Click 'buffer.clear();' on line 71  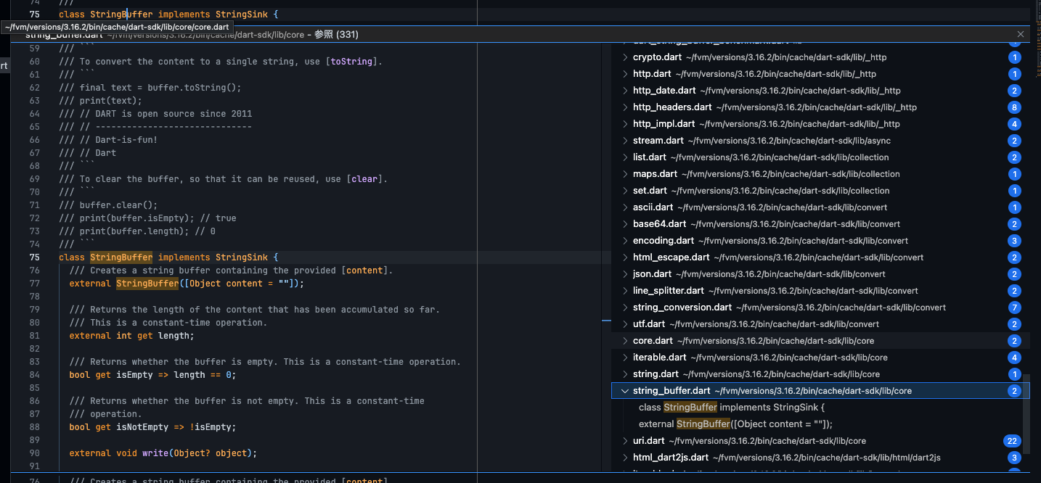coord(118,205)
